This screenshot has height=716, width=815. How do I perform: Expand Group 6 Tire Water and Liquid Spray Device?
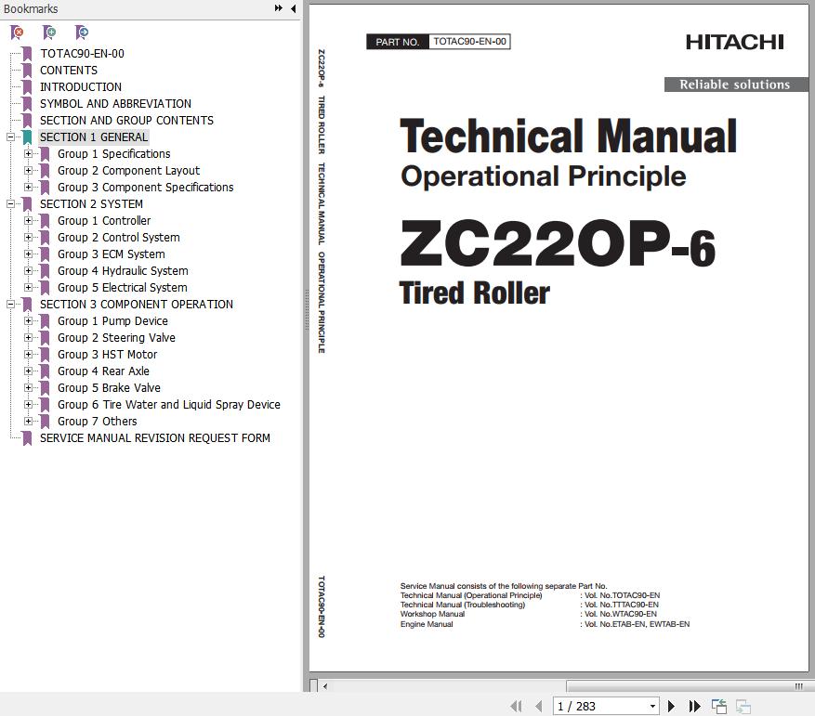click(x=28, y=405)
